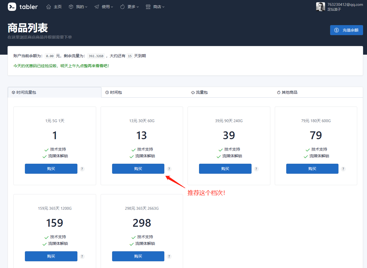Switch to the 流量包 tab
Image resolution: width=367 pixels, height=268 pixels.
(230, 92)
